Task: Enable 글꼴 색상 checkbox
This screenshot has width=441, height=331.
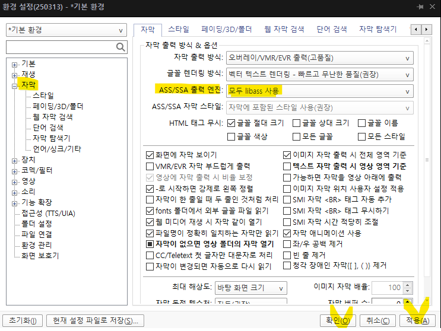Action: pos(231,137)
